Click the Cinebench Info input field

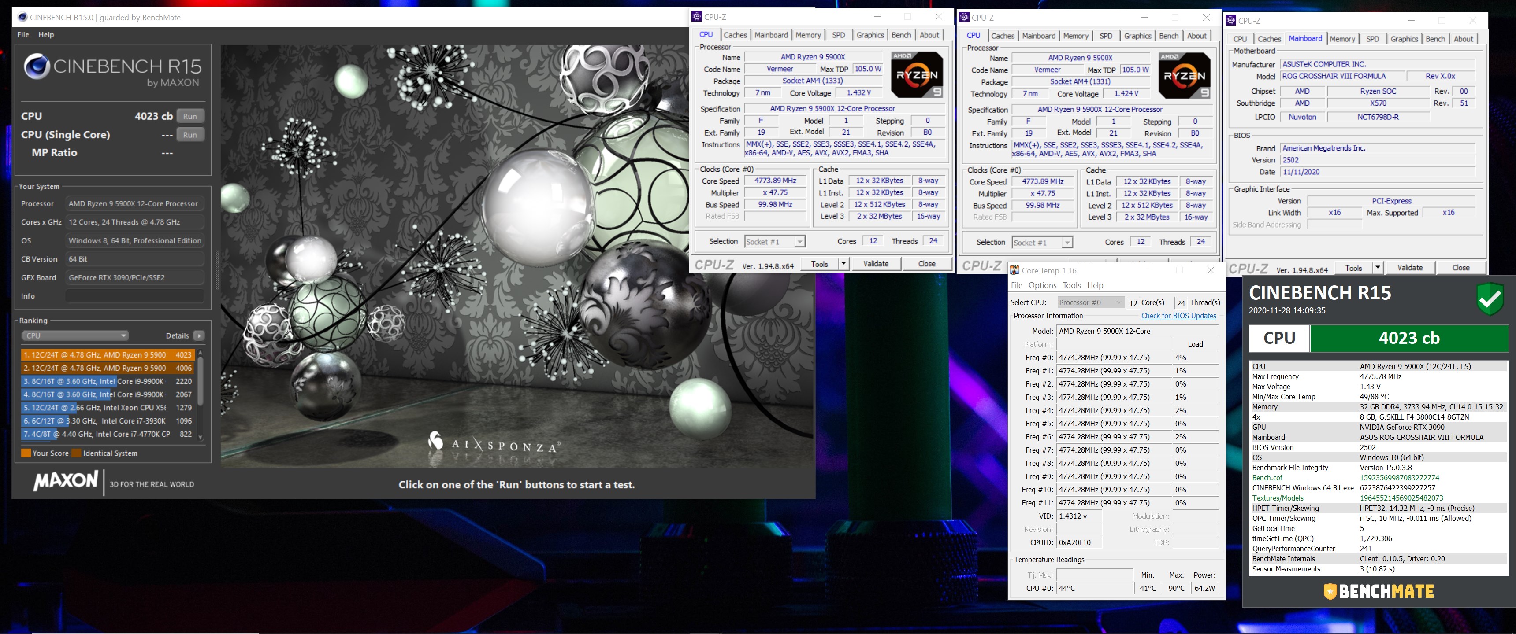point(135,296)
